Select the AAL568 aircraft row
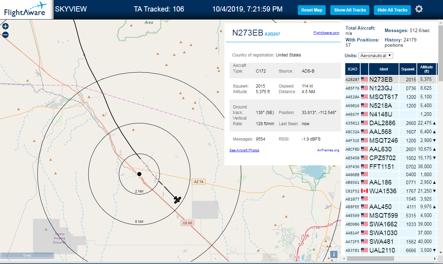The height and width of the screenshot is (264, 443). pyautogui.click(x=391, y=132)
